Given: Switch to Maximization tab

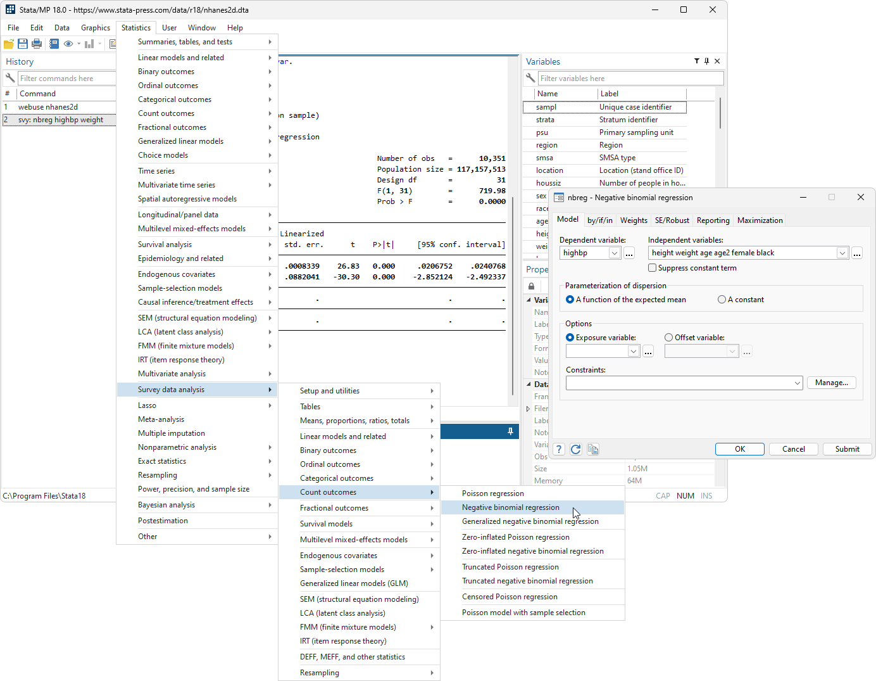Looking at the screenshot, I should coord(760,220).
